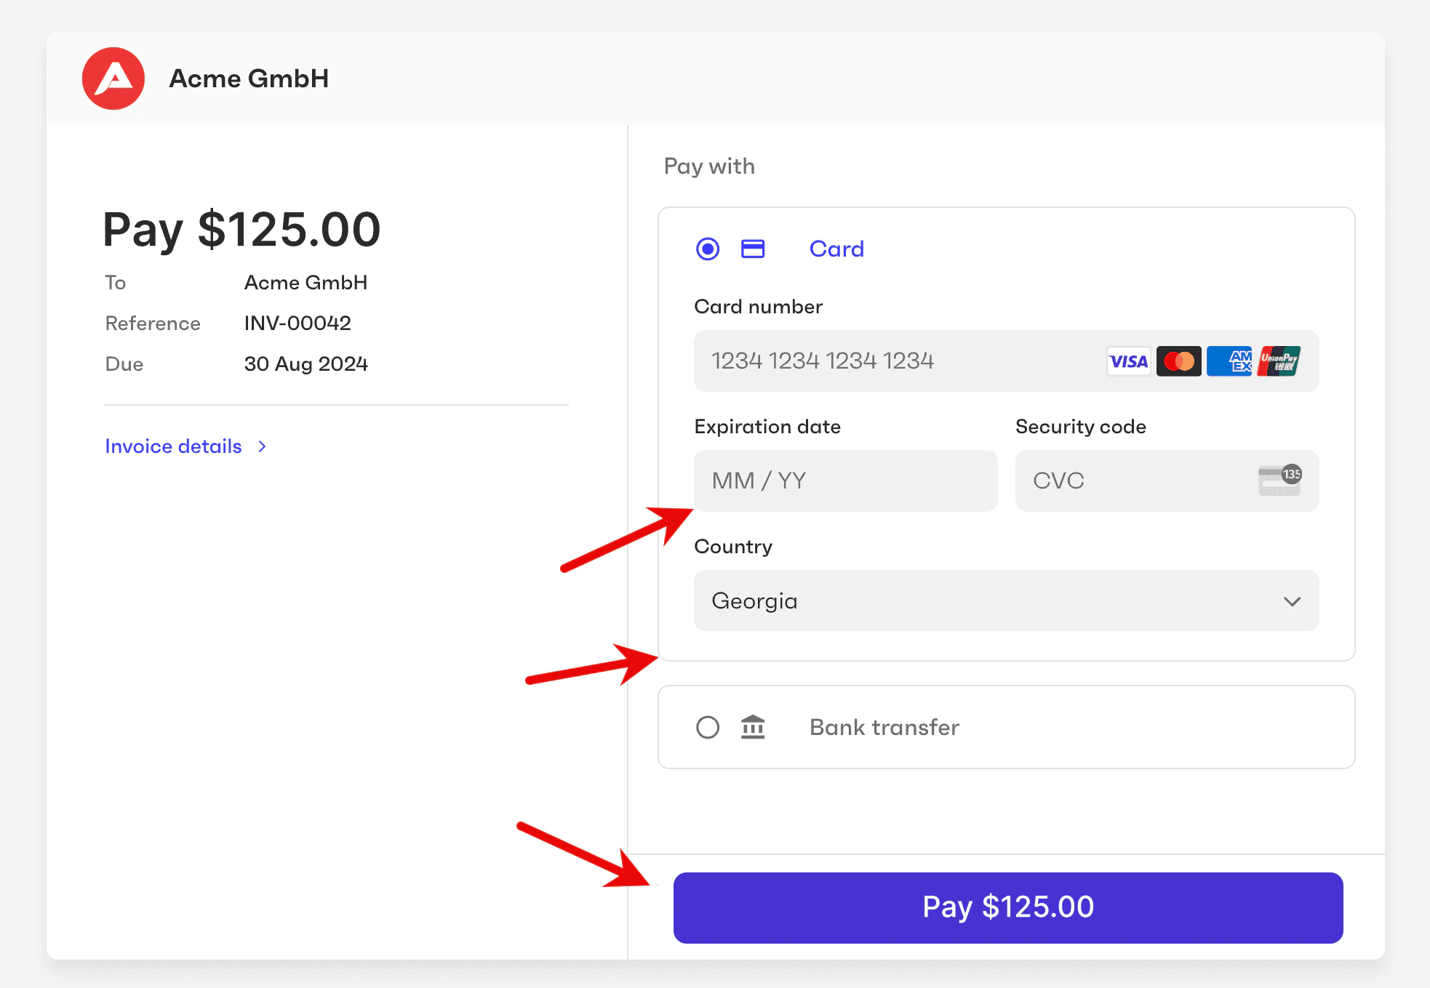This screenshot has width=1430, height=988.
Task: Click the card number input field
Action: point(873,361)
